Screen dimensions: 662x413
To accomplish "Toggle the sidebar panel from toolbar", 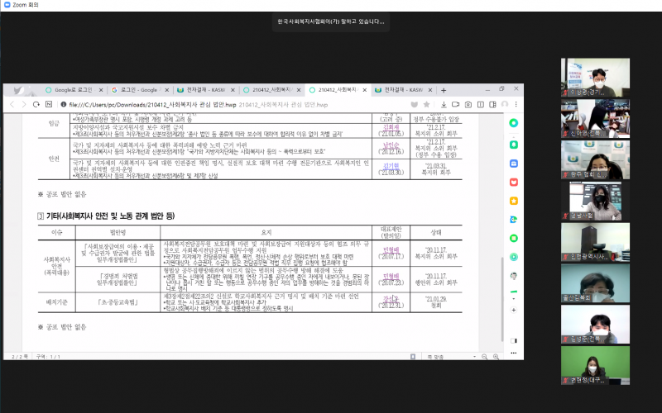I will pyautogui.click(x=492, y=104).
